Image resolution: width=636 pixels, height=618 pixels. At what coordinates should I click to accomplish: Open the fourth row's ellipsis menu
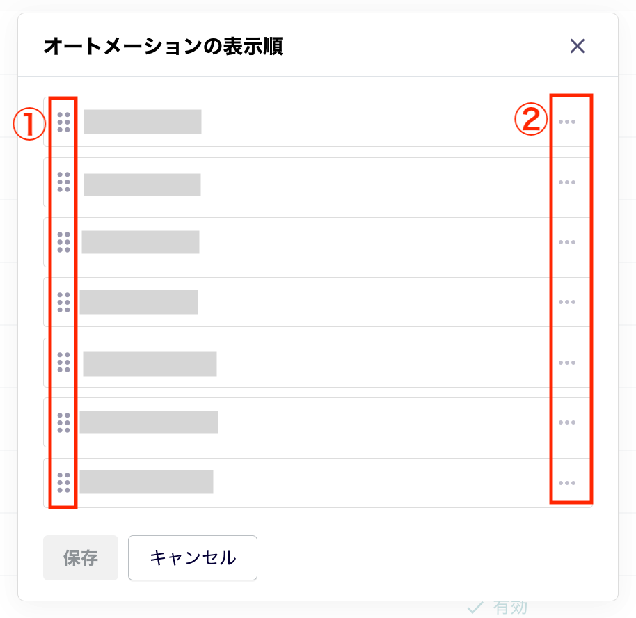pos(568,301)
